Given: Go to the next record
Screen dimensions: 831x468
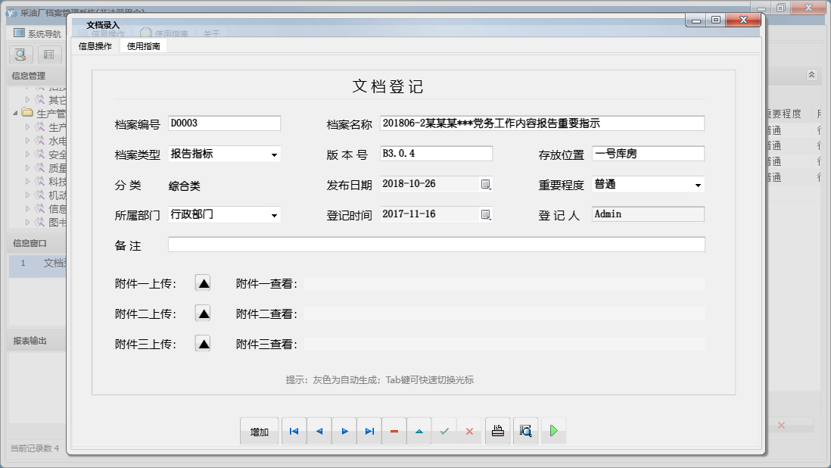Looking at the screenshot, I should [x=344, y=431].
